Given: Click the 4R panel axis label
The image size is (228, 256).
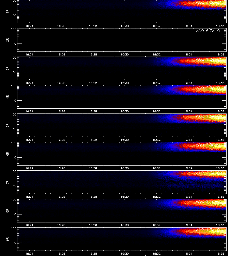Looking at the screenshot, I should pyautogui.click(x=7, y=97).
